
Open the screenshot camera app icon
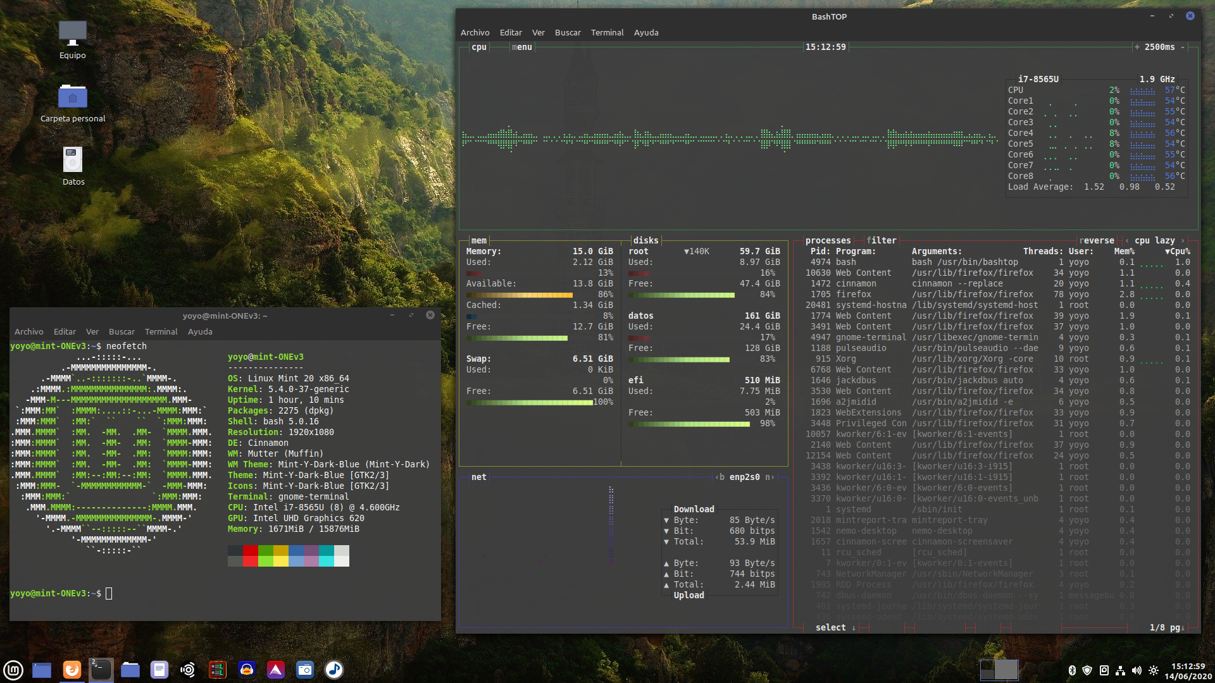305,670
